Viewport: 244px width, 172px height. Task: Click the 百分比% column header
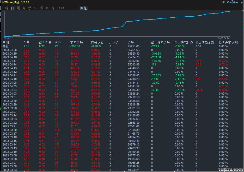pos(97,43)
